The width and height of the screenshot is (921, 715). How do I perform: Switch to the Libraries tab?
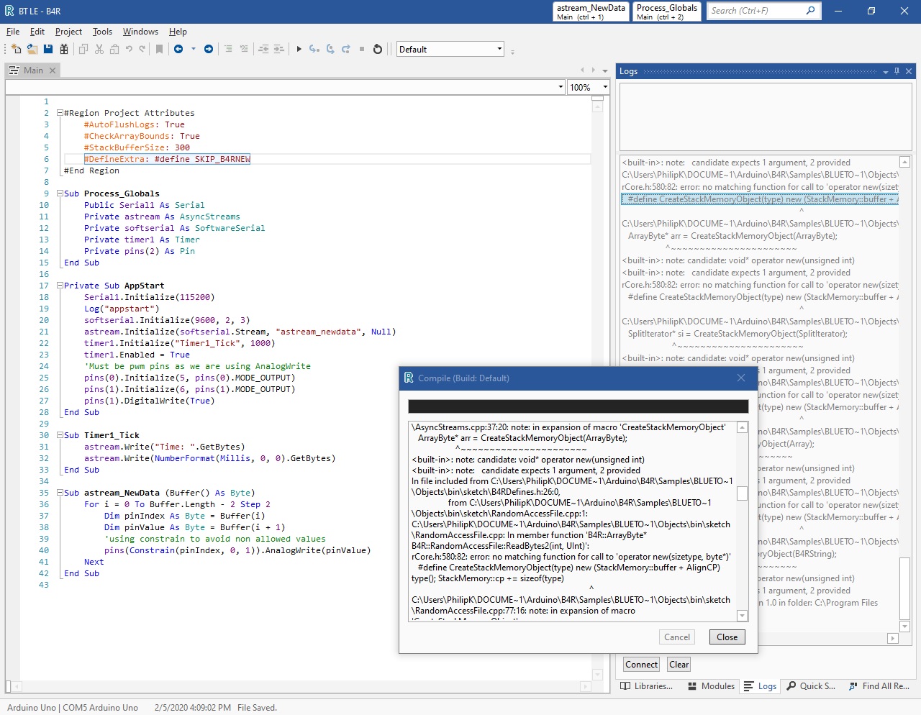pos(647,686)
